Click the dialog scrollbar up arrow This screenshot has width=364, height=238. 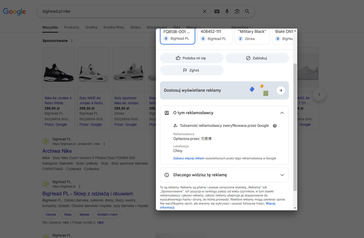(x=295, y=31)
